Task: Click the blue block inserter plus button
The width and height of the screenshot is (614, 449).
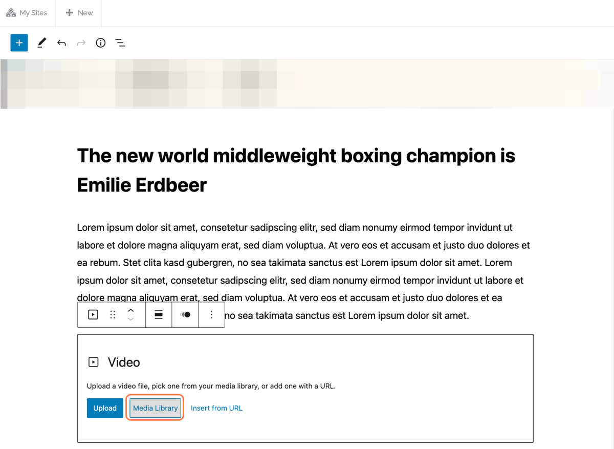Action: (x=19, y=43)
